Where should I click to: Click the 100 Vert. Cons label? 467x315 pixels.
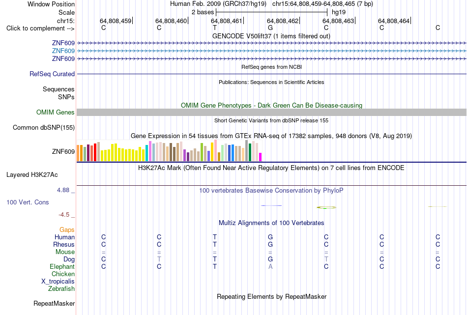point(28,202)
